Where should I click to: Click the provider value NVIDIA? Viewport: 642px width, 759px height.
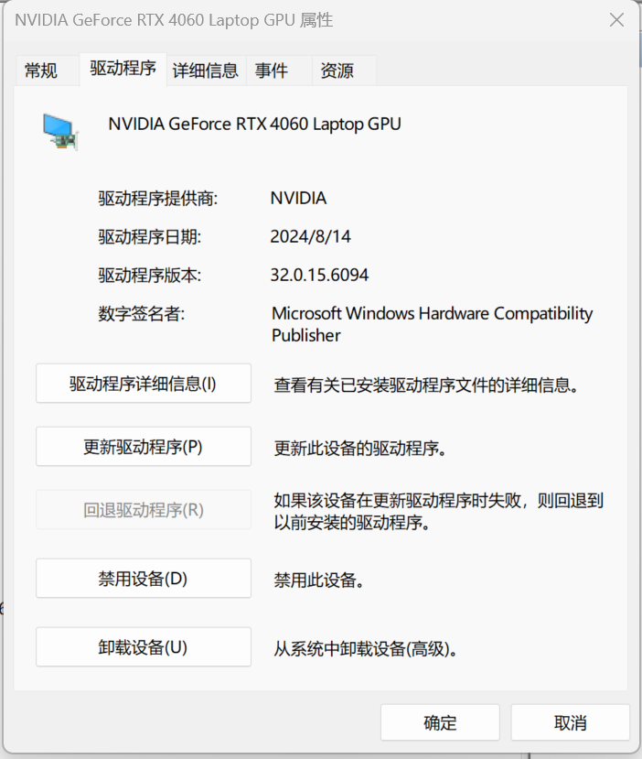pyautogui.click(x=298, y=198)
